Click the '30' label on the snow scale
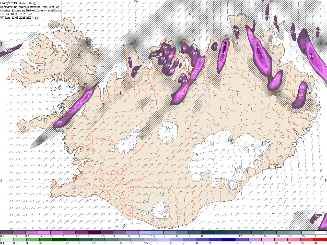Viewport: 327px width, 245px height. 316,236
